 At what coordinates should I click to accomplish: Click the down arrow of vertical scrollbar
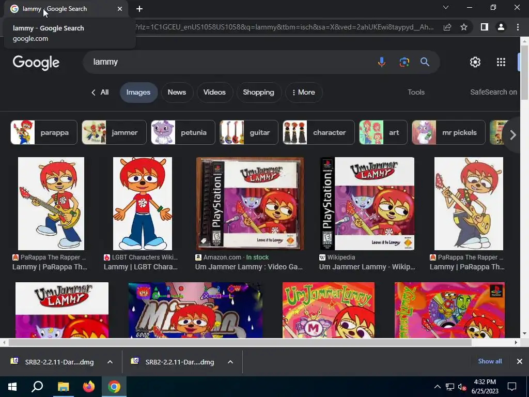tap(524, 333)
